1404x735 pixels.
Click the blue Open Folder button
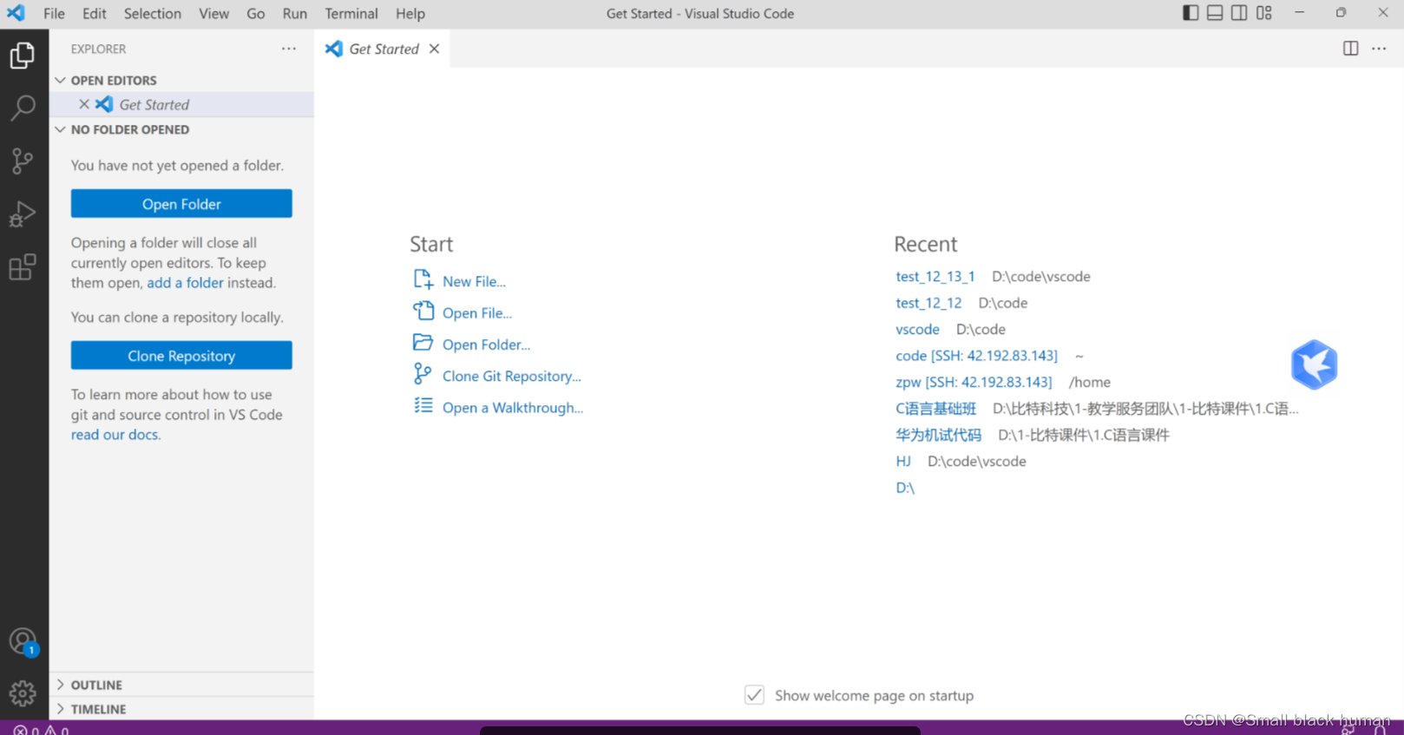pyautogui.click(x=181, y=204)
